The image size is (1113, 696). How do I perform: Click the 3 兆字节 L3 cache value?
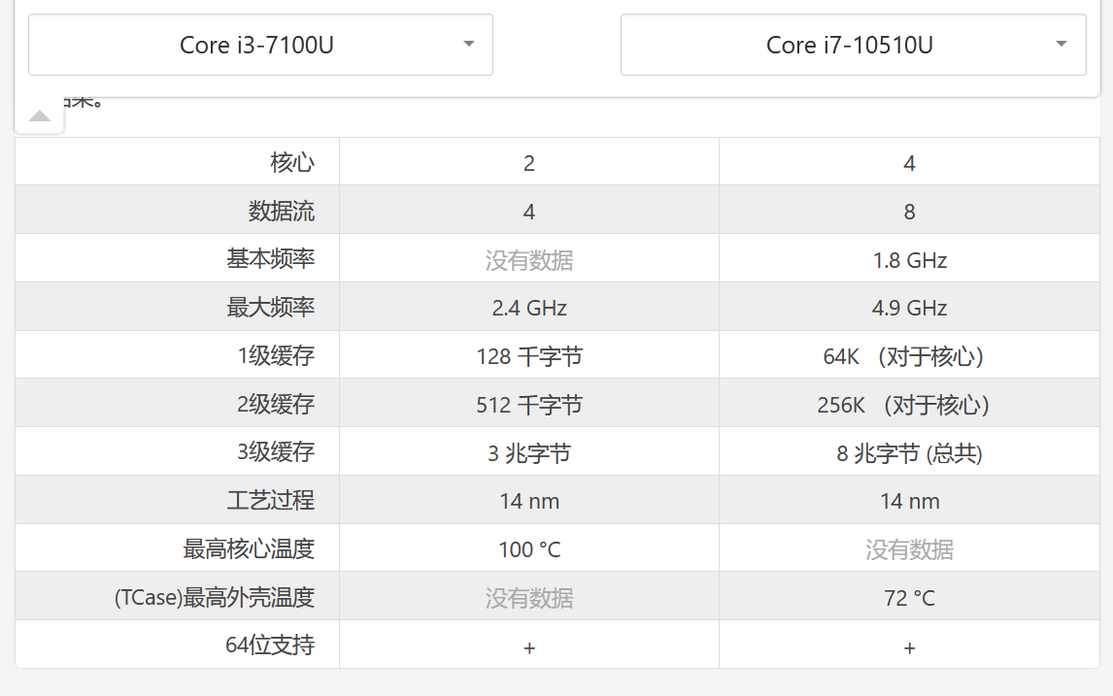coord(528,453)
